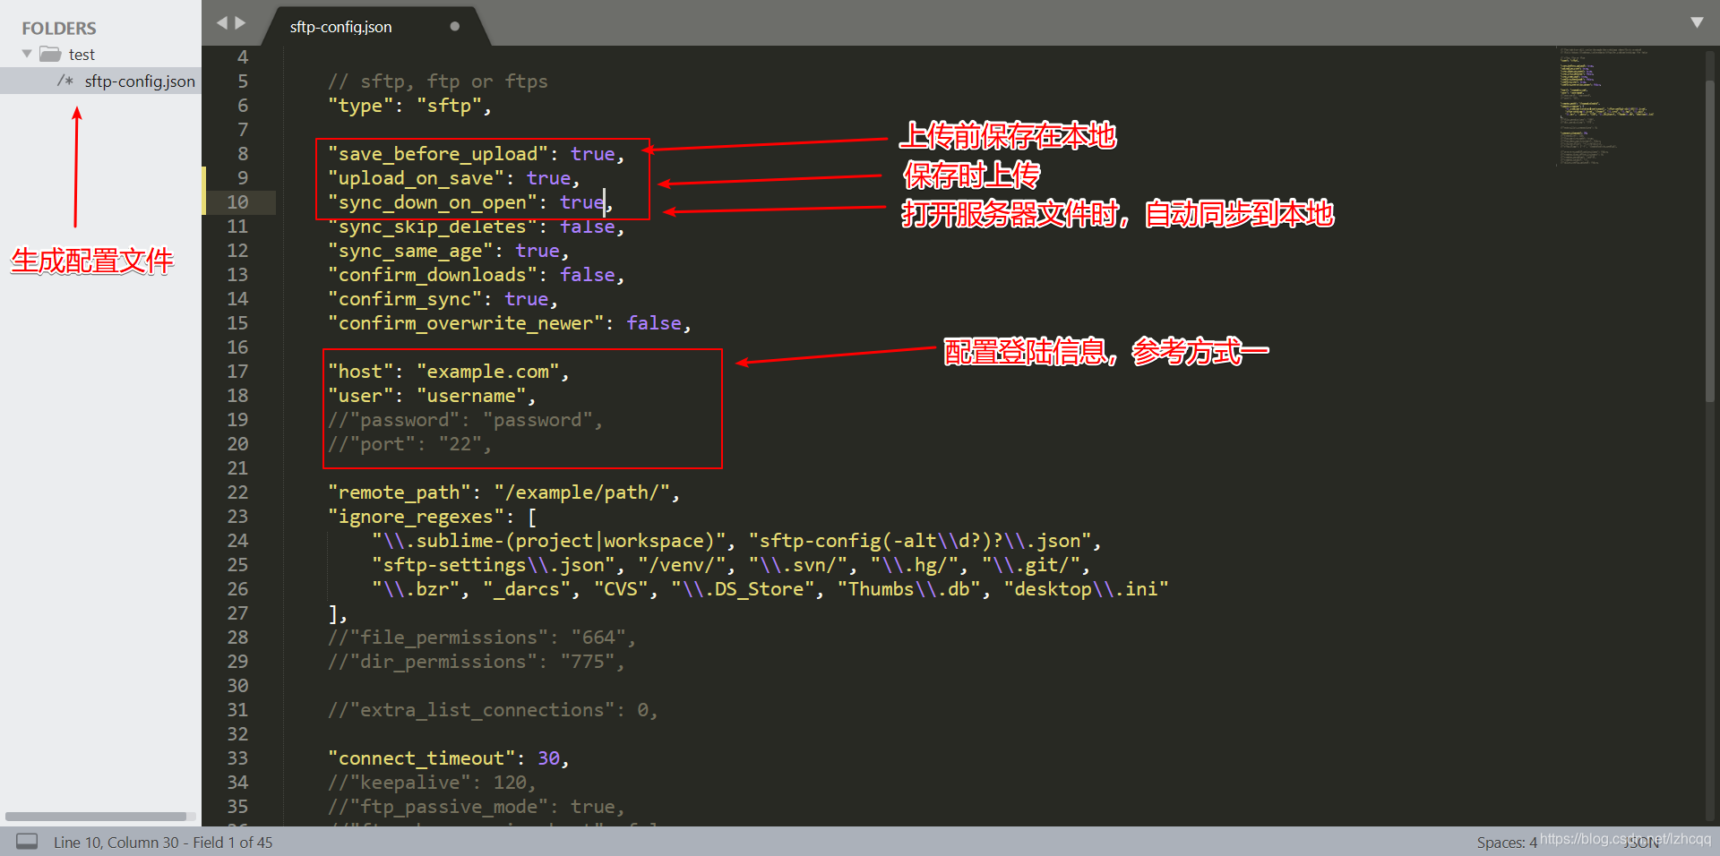Click the sidebar horizontal scrollbar
This screenshot has width=1720, height=856.
[x=96, y=817]
